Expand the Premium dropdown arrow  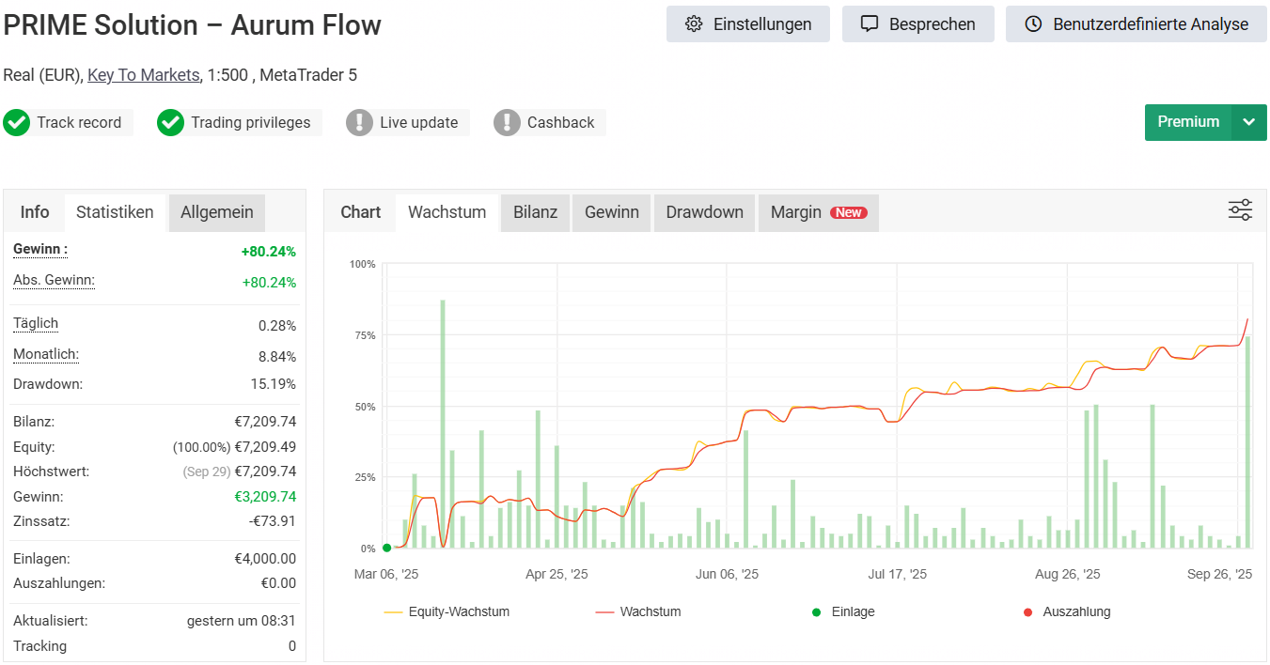(x=1248, y=122)
